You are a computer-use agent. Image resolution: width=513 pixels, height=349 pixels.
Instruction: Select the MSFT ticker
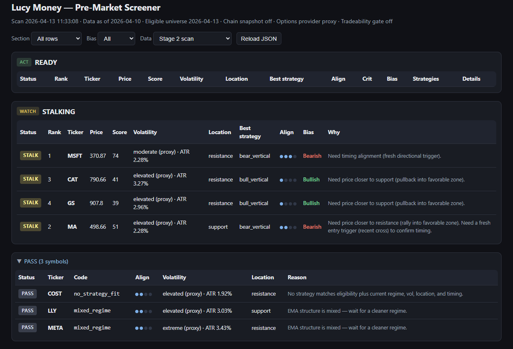pyautogui.click(x=75, y=156)
